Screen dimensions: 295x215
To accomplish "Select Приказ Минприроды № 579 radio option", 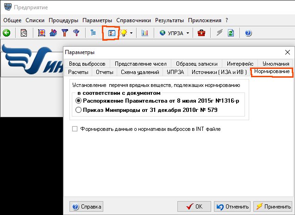I will tap(78, 110).
